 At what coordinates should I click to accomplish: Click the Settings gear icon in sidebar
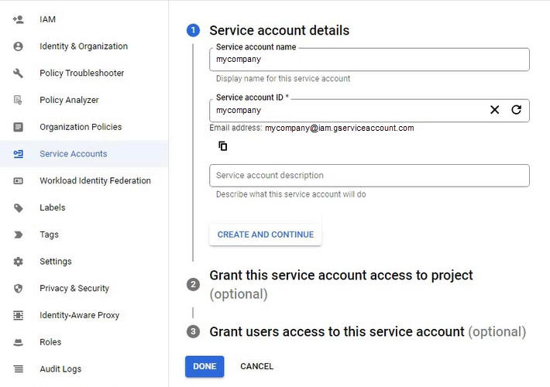[x=19, y=262]
